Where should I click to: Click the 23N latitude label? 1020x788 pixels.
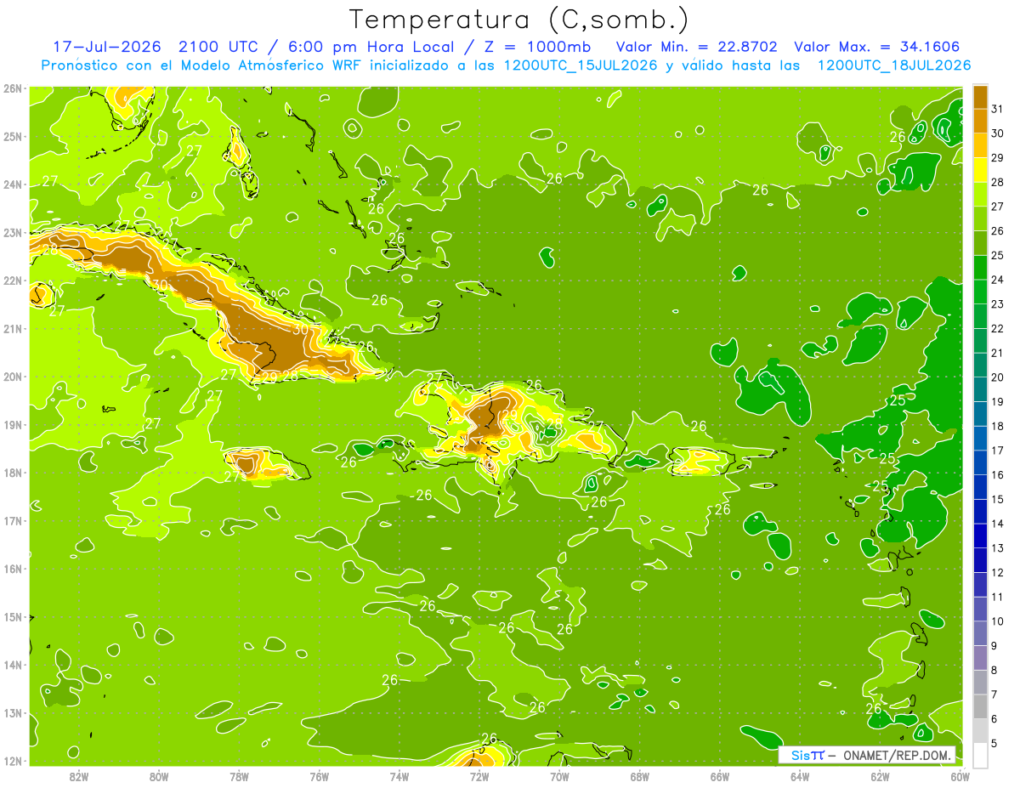pos(12,232)
